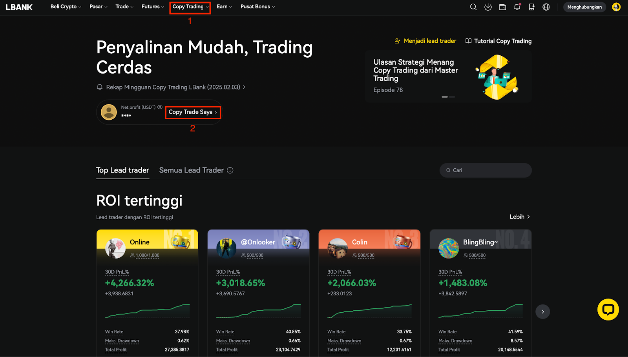Click Online's 30D PnL% label
Image resolution: width=628 pixels, height=357 pixels.
click(117, 272)
